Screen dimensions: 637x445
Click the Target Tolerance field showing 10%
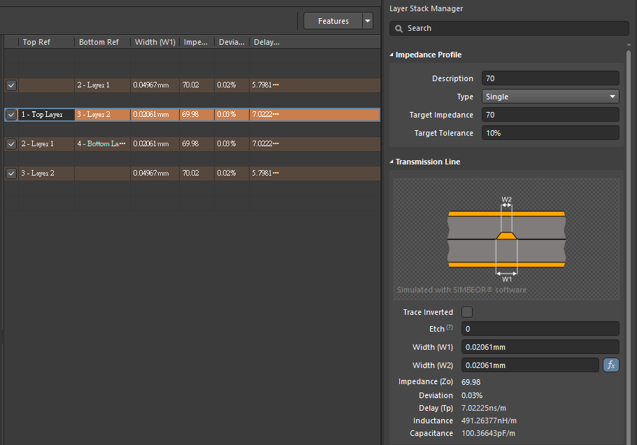tap(550, 133)
